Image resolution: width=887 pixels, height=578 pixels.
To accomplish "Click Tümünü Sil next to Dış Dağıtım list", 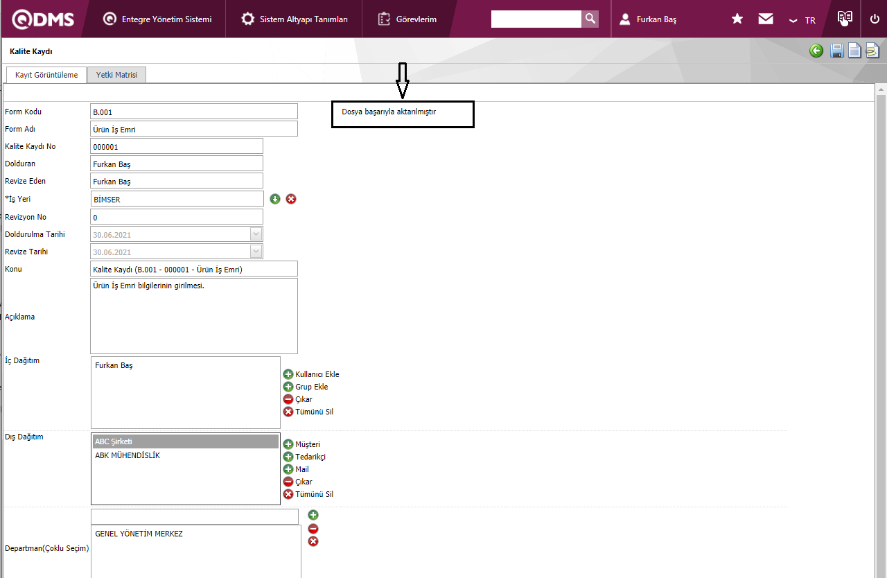I will click(x=308, y=494).
